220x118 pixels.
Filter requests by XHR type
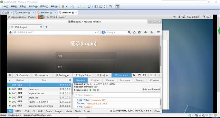click(x=40, y=111)
